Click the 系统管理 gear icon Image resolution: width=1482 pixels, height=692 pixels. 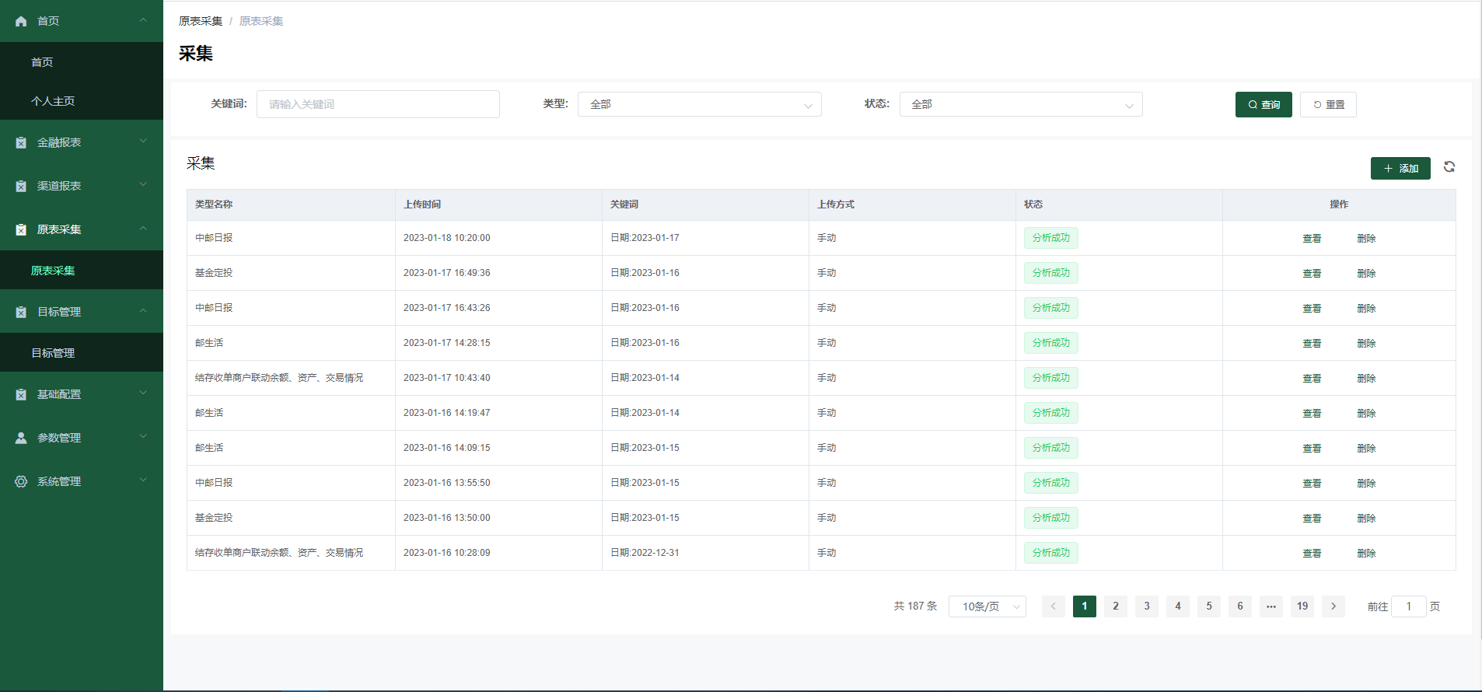[21, 481]
